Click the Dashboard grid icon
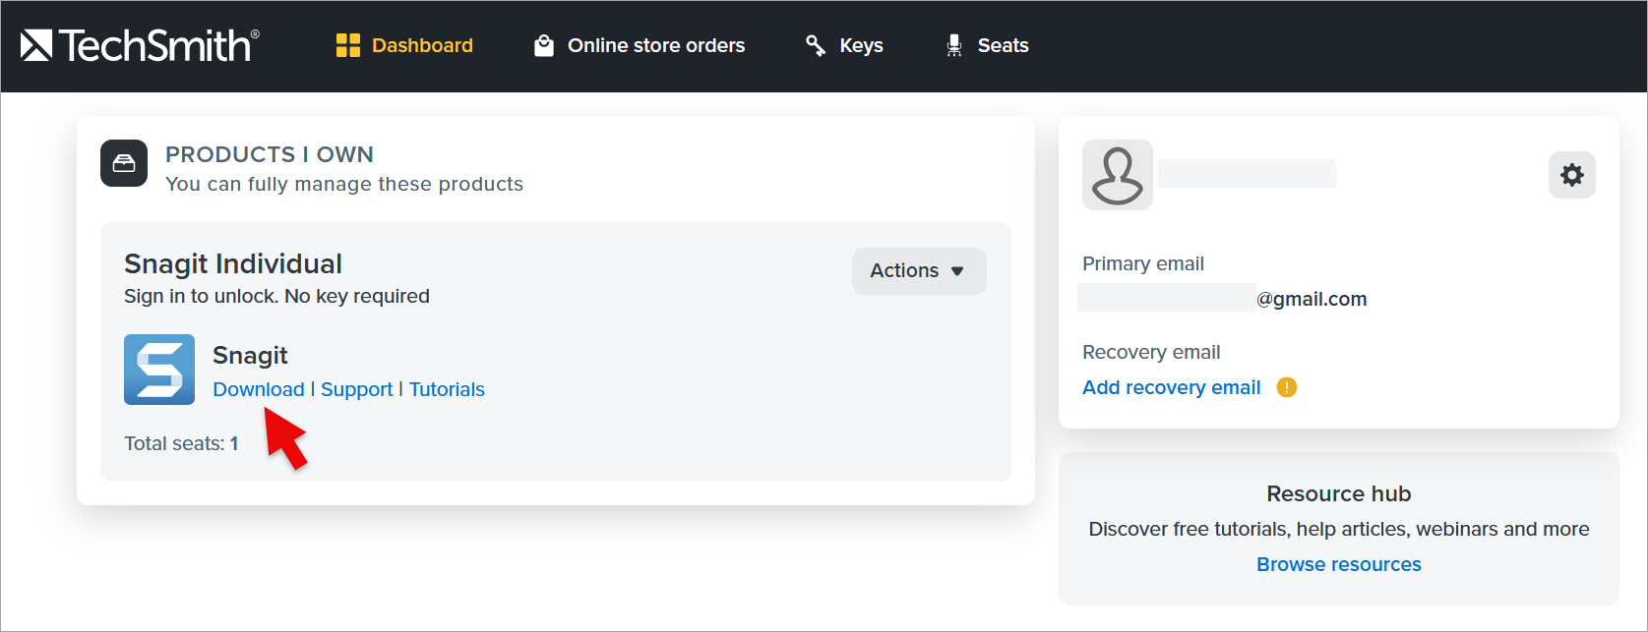The height and width of the screenshot is (632, 1648). click(x=348, y=45)
